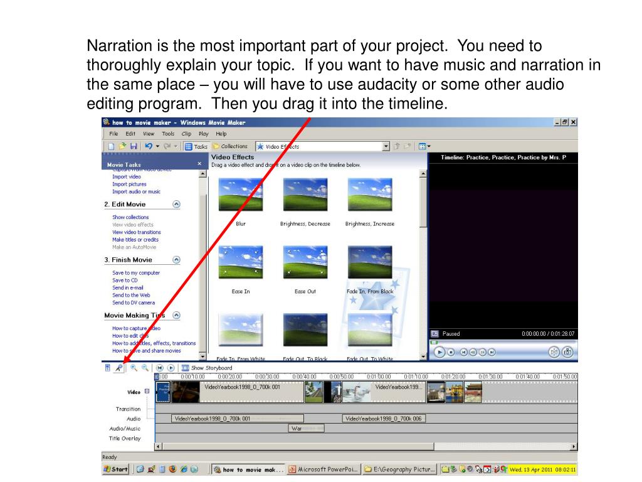Image resolution: width=642 pixels, height=482 pixels.
Task: Click the Next Frame button
Action: point(482,352)
